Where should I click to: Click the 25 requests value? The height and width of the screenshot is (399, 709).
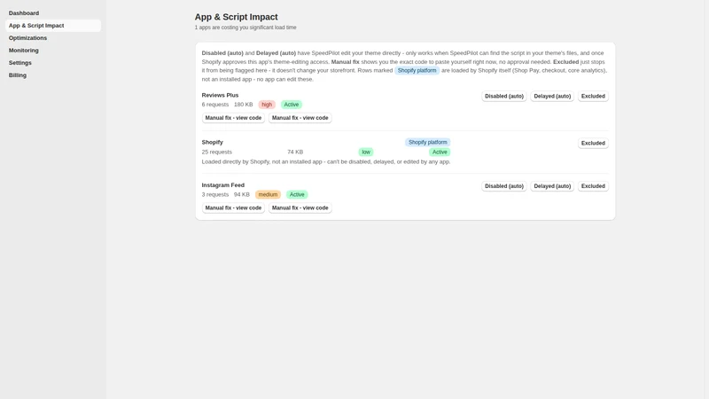coord(216,152)
